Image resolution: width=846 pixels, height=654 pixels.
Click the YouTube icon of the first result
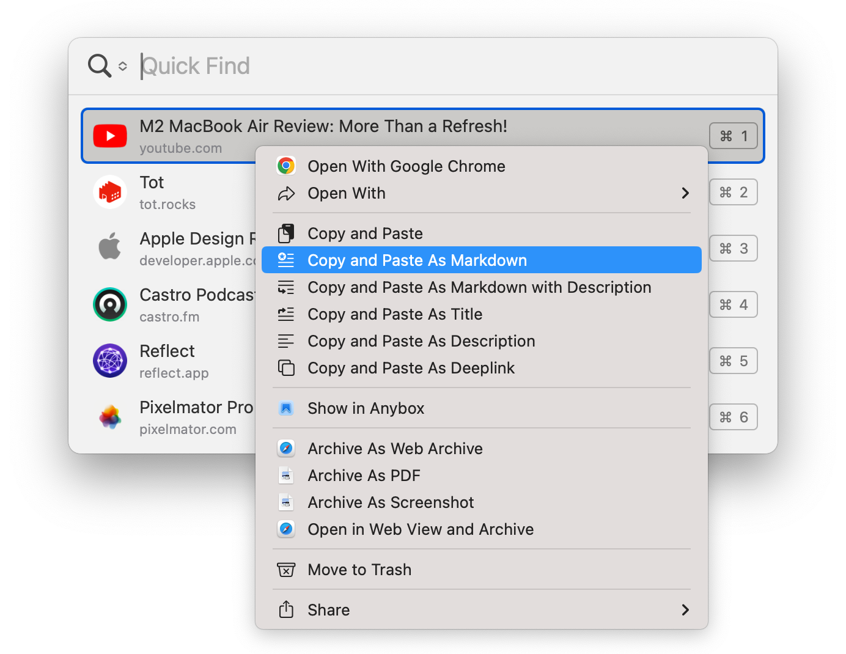click(x=110, y=136)
